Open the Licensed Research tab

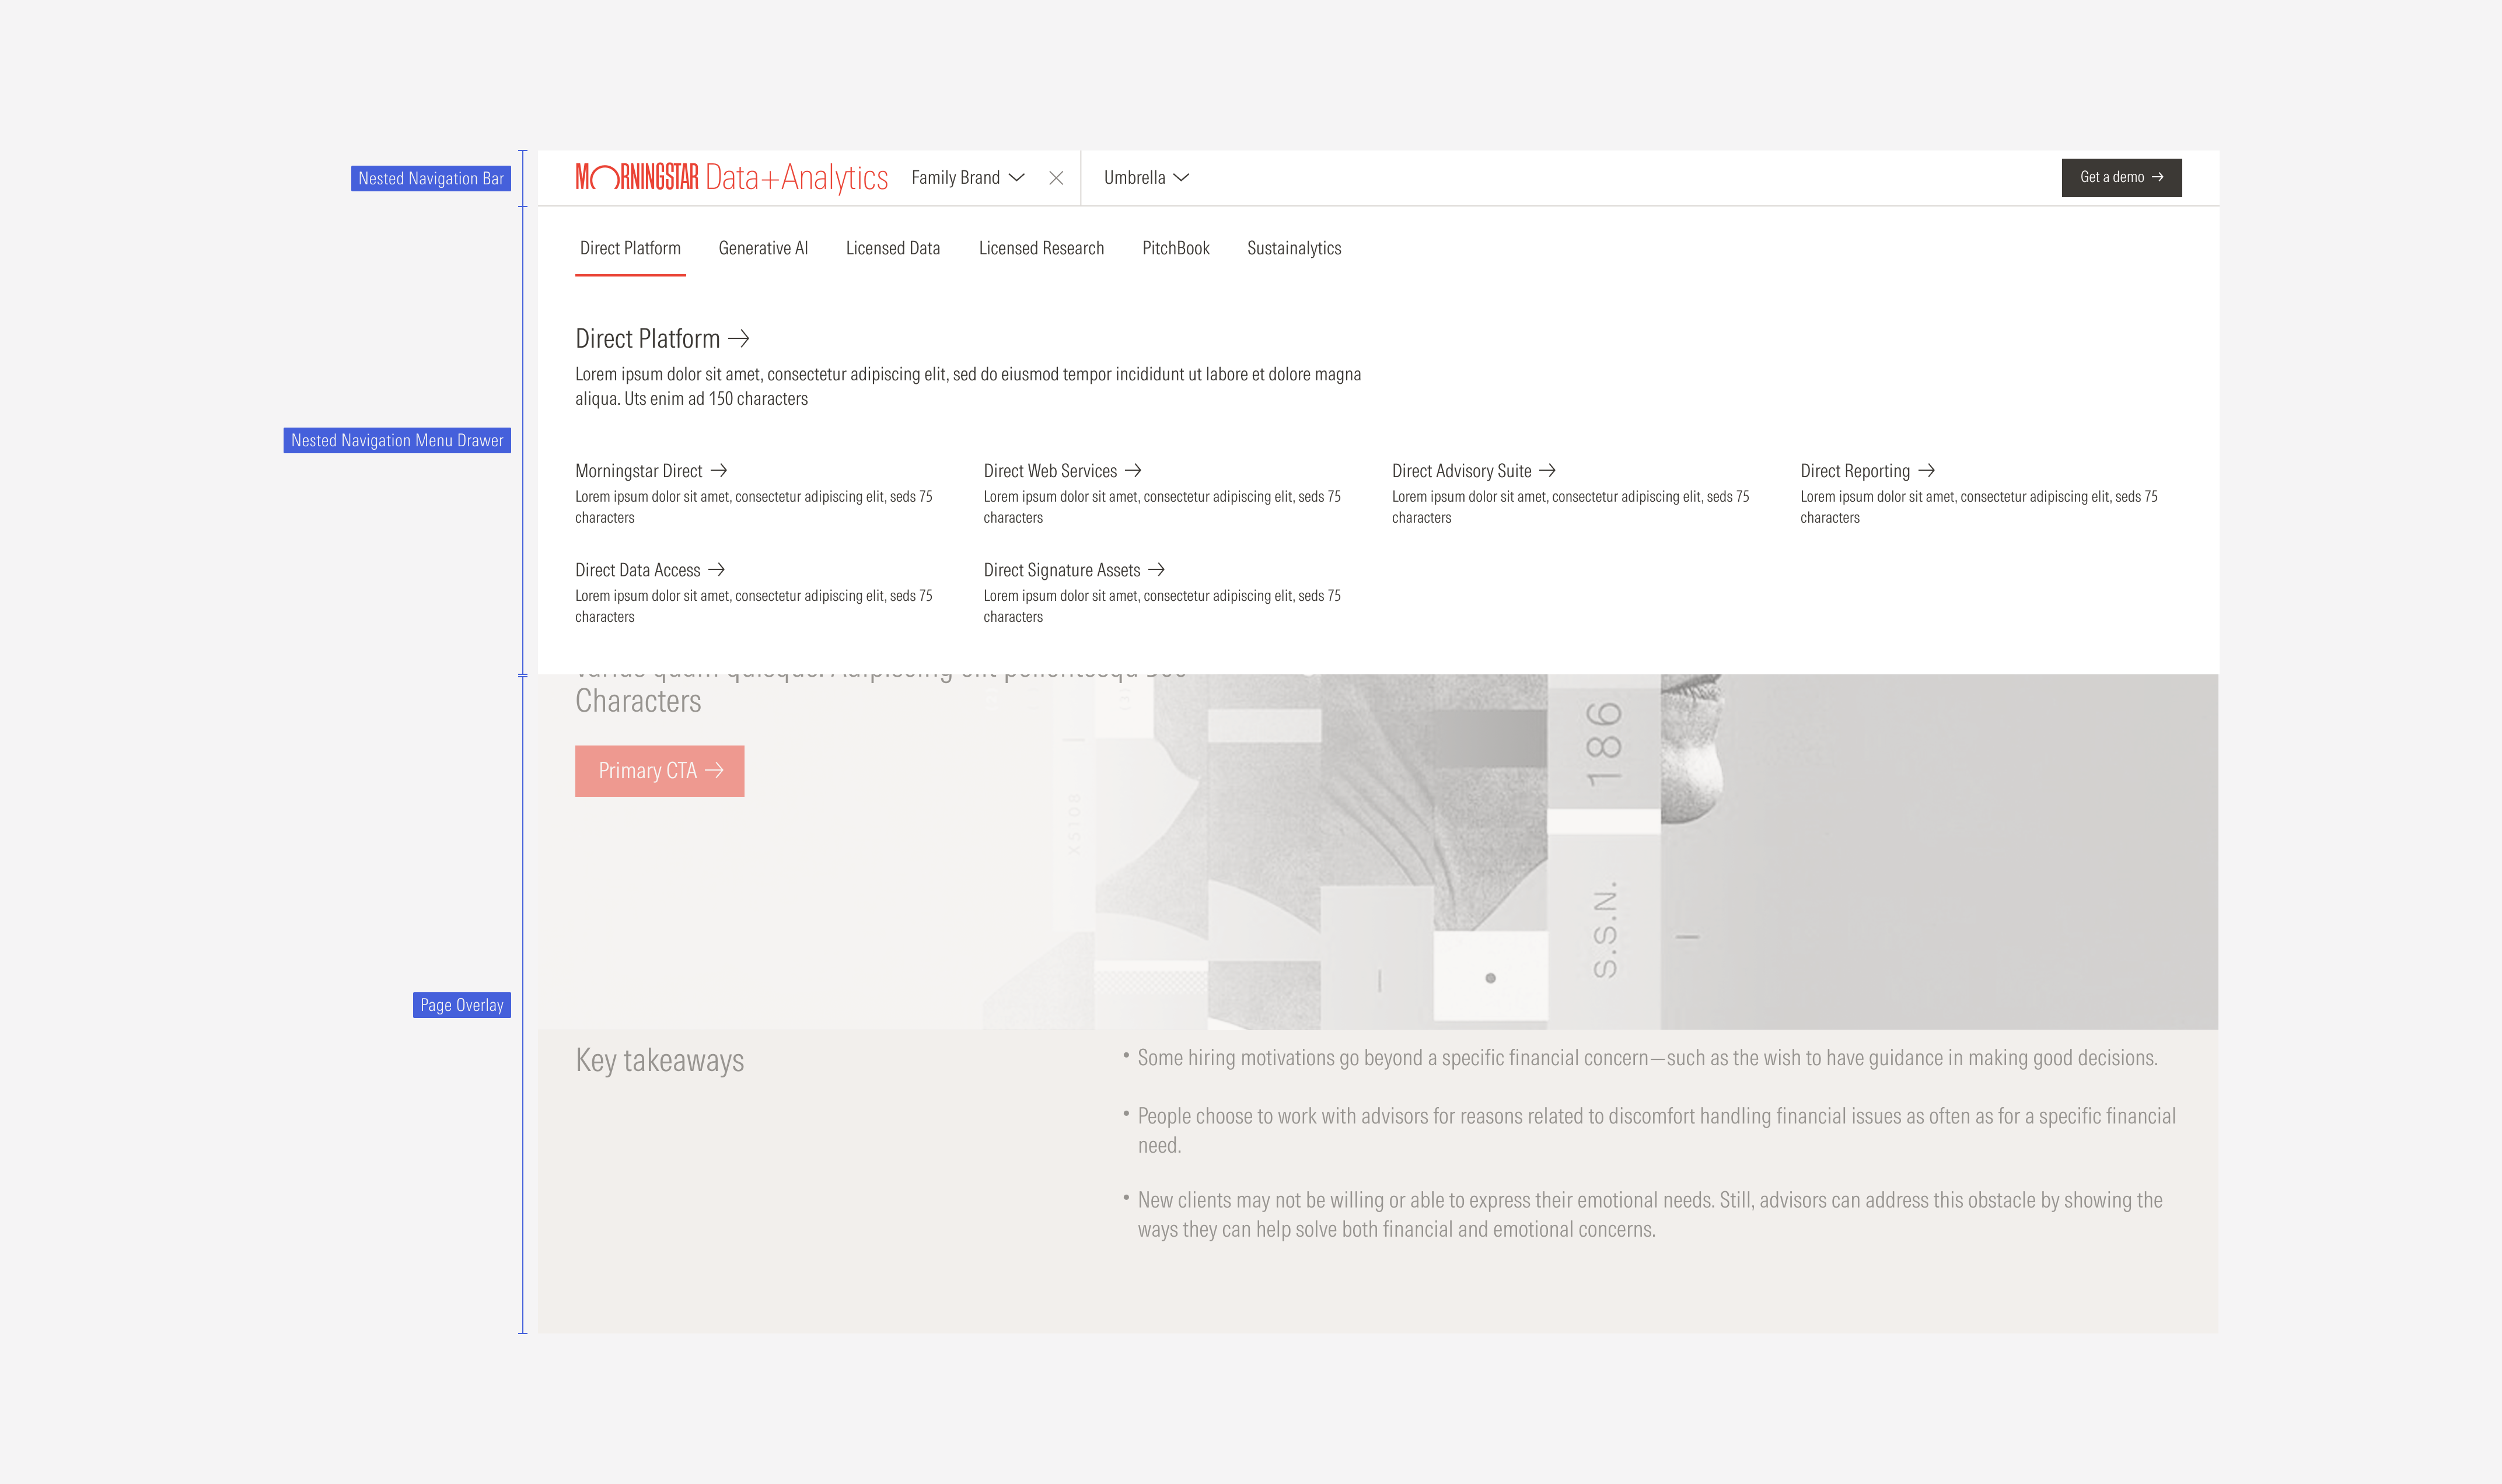(x=1041, y=248)
